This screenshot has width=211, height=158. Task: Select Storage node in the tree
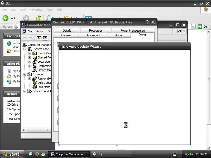pyautogui.click(x=38, y=74)
